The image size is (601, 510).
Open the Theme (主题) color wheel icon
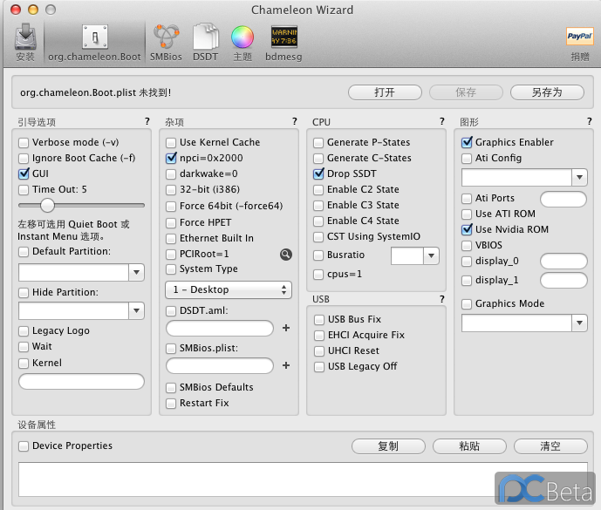click(242, 37)
